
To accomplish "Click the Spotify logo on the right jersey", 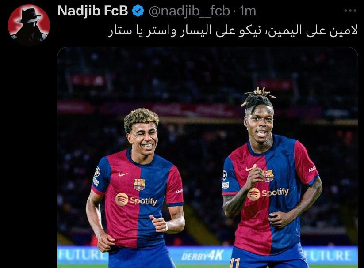I will coord(268,193).
